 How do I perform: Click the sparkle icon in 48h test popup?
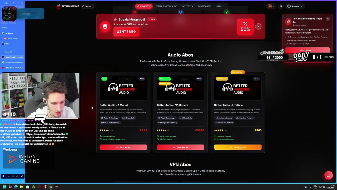(x=288, y=21)
